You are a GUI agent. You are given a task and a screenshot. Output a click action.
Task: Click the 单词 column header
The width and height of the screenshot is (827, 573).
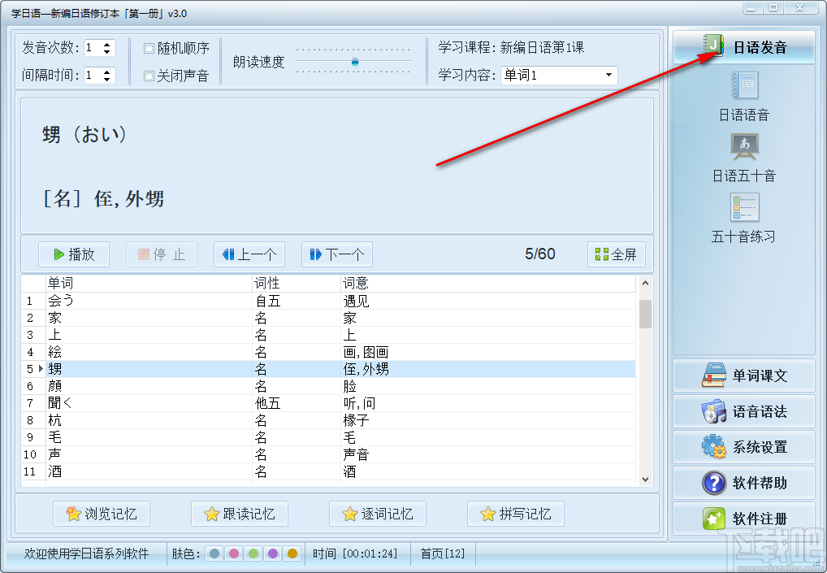149,284
